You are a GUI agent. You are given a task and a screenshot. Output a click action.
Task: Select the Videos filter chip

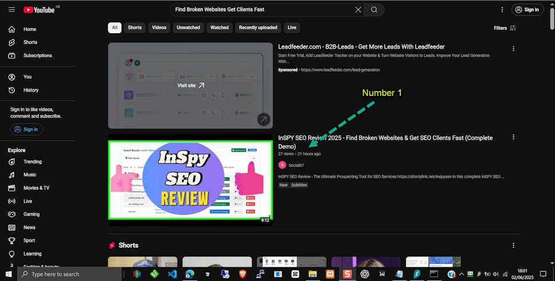[x=159, y=27]
